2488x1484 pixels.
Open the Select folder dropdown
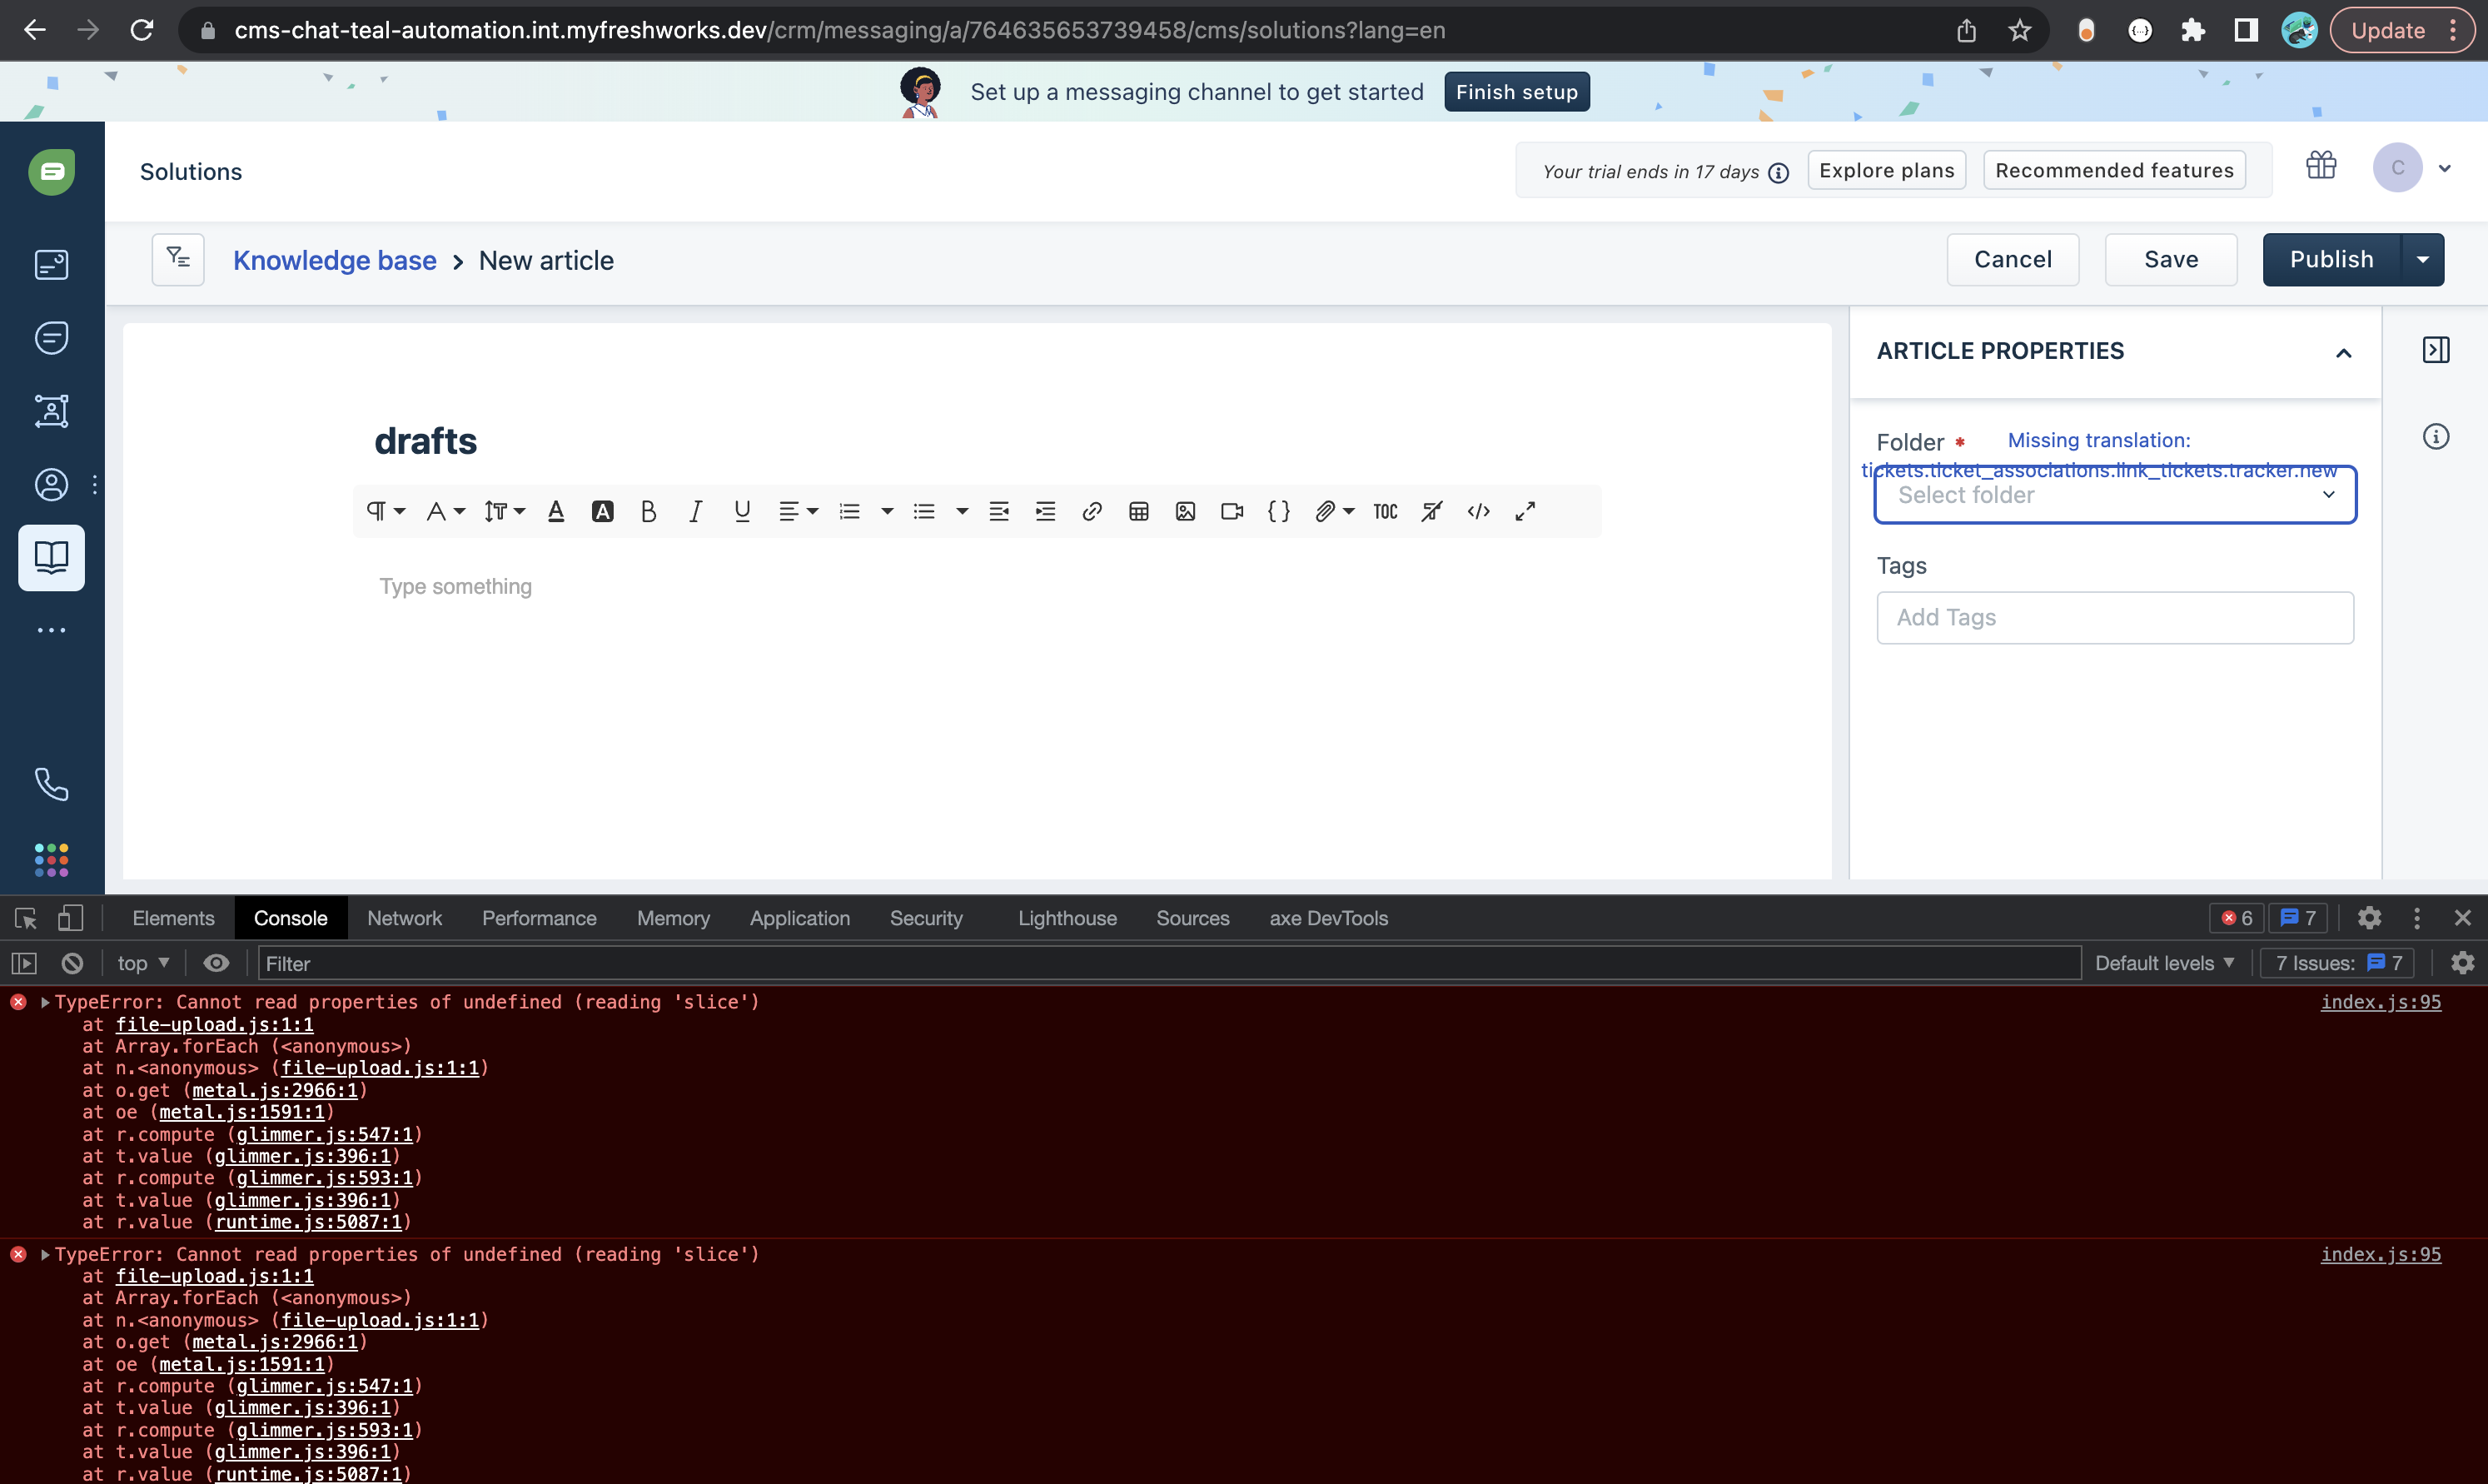(x=2114, y=495)
